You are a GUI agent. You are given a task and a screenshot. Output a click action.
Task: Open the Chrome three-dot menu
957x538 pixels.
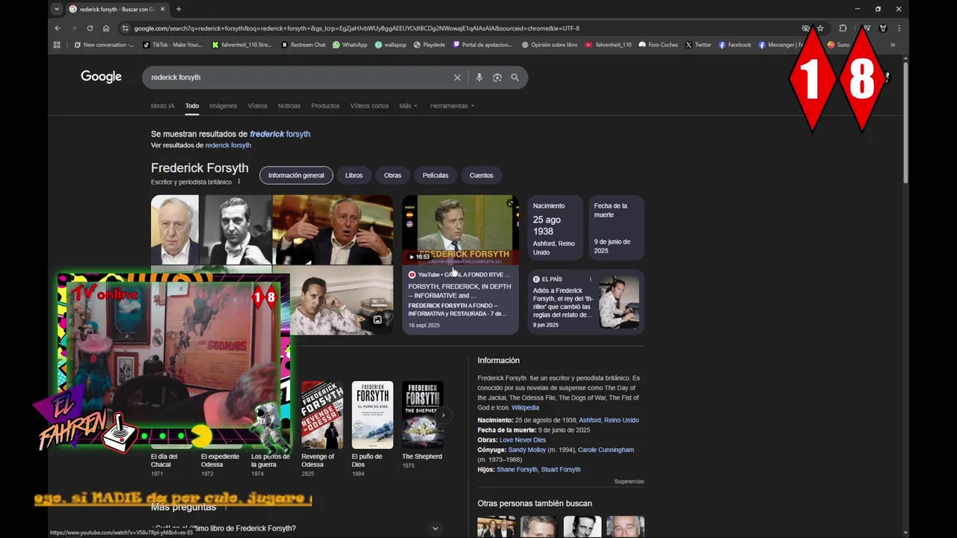coord(899,28)
